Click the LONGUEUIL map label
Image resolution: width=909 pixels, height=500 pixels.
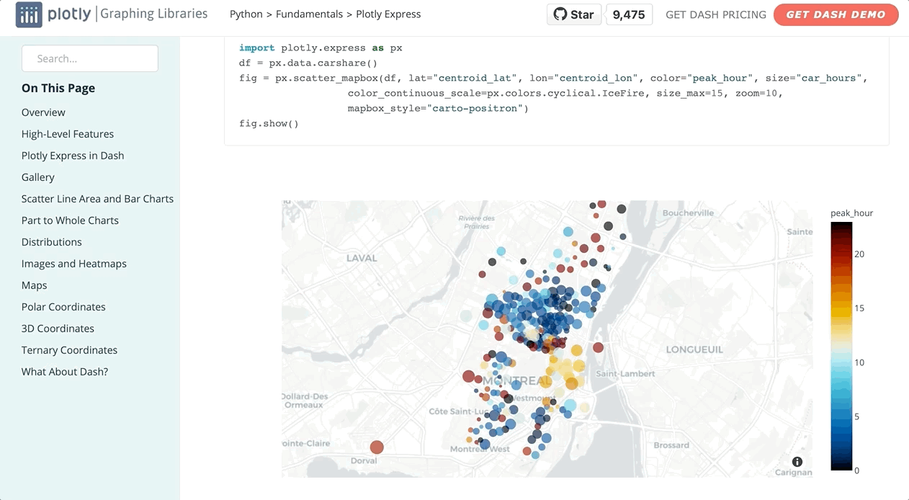[694, 349]
